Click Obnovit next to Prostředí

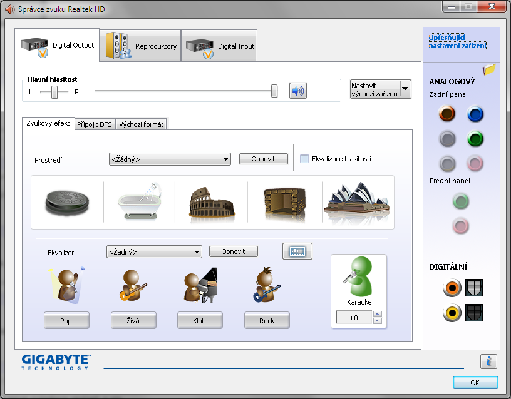[x=263, y=159]
